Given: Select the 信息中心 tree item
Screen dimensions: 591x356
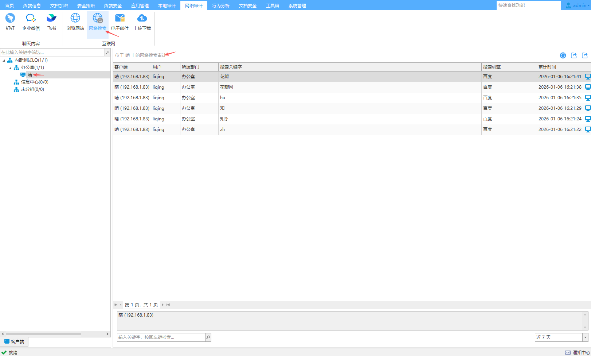Looking at the screenshot, I should 34,82.
